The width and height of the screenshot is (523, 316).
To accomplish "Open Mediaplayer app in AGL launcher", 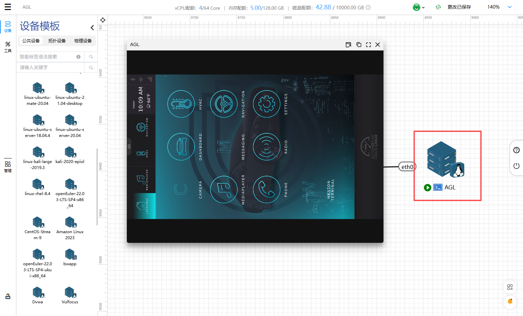I will [x=224, y=189].
